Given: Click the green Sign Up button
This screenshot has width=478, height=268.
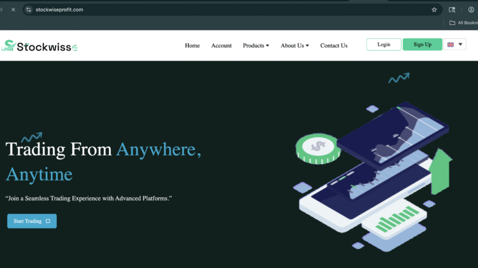Looking at the screenshot, I should tap(422, 44).
